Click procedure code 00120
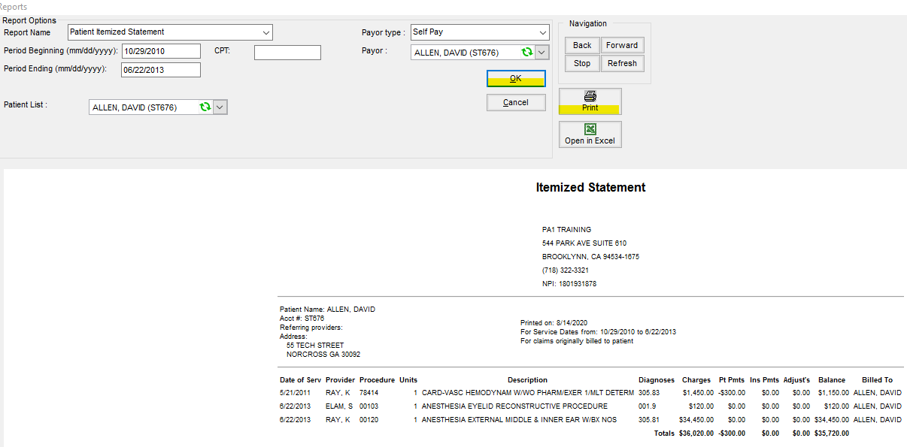This screenshot has width=907, height=447. point(370,419)
